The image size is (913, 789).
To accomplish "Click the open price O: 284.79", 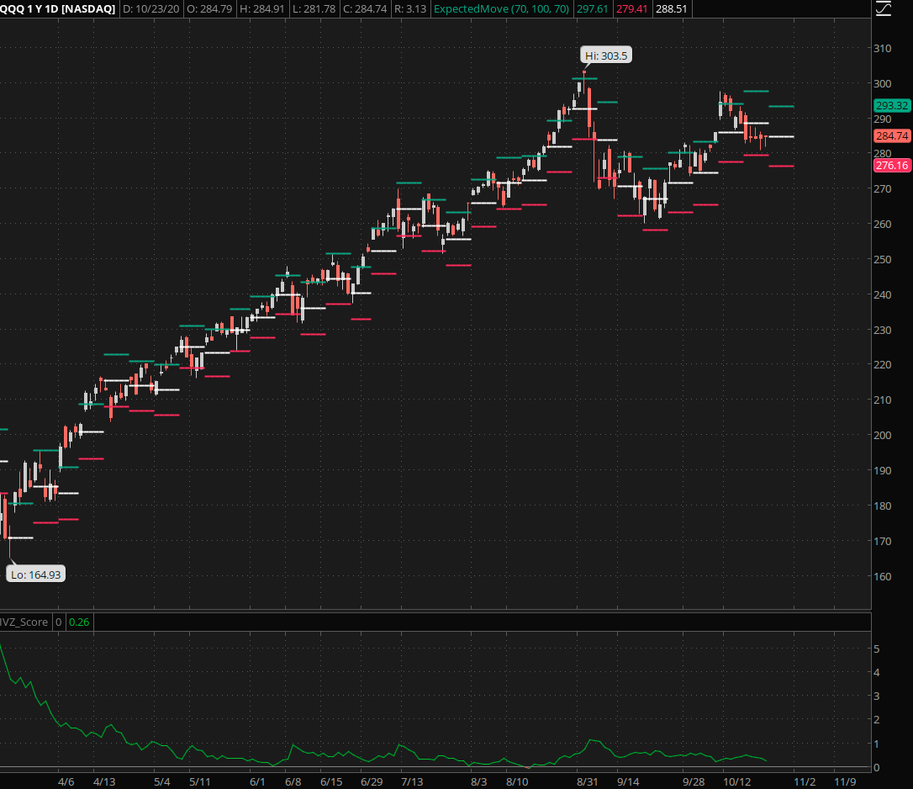I will click(x=209, y=8).
